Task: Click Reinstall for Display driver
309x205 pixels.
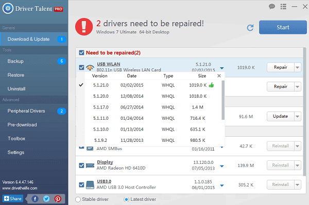Action: (x=281, y=165)
